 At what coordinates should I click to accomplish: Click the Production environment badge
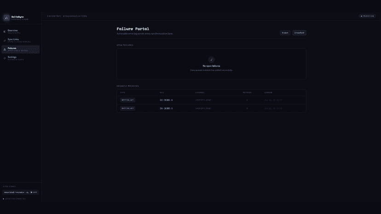click(367, 16)
